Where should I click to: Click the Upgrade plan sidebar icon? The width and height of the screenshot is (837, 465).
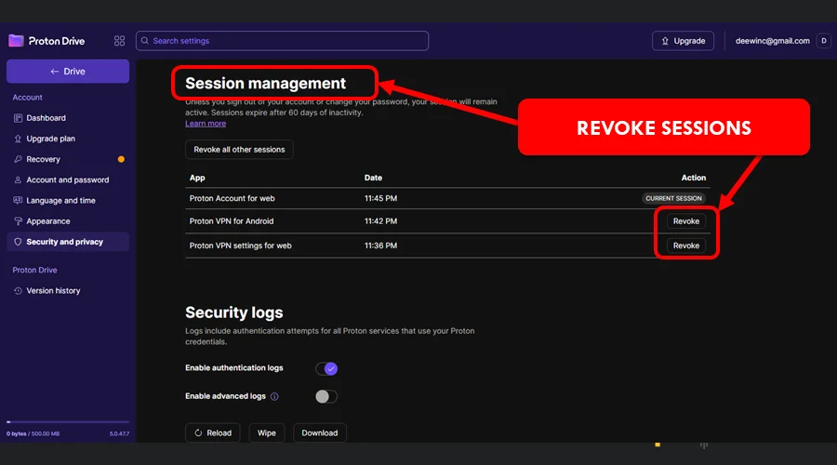point(18,139)
